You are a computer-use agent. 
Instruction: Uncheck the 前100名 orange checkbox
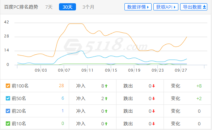click(8, 86)
